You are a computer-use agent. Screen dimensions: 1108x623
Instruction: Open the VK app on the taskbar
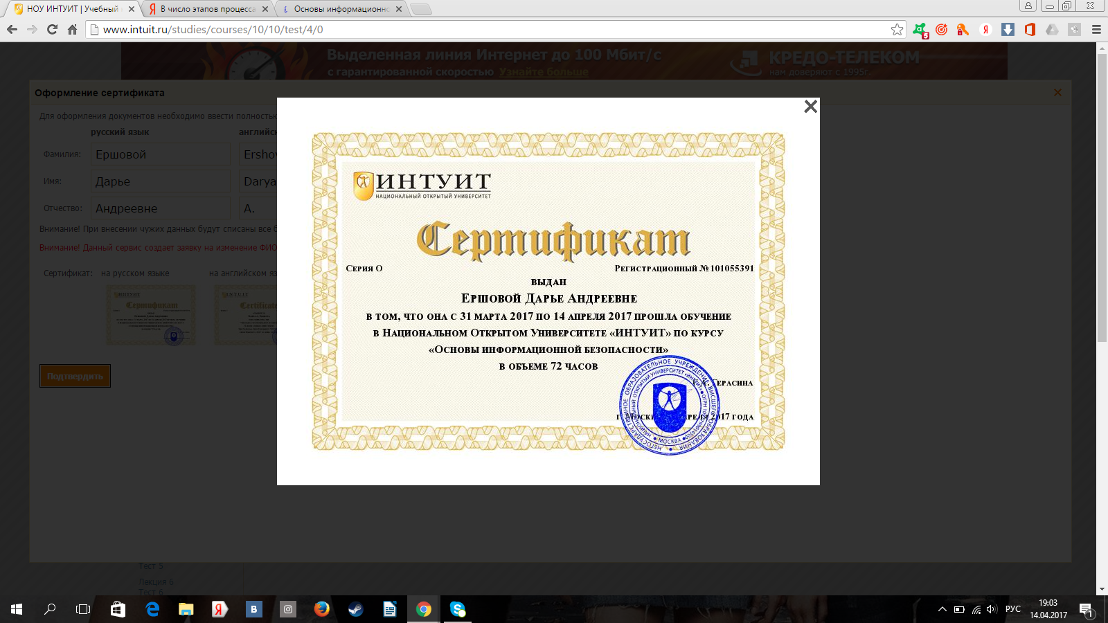254,609
